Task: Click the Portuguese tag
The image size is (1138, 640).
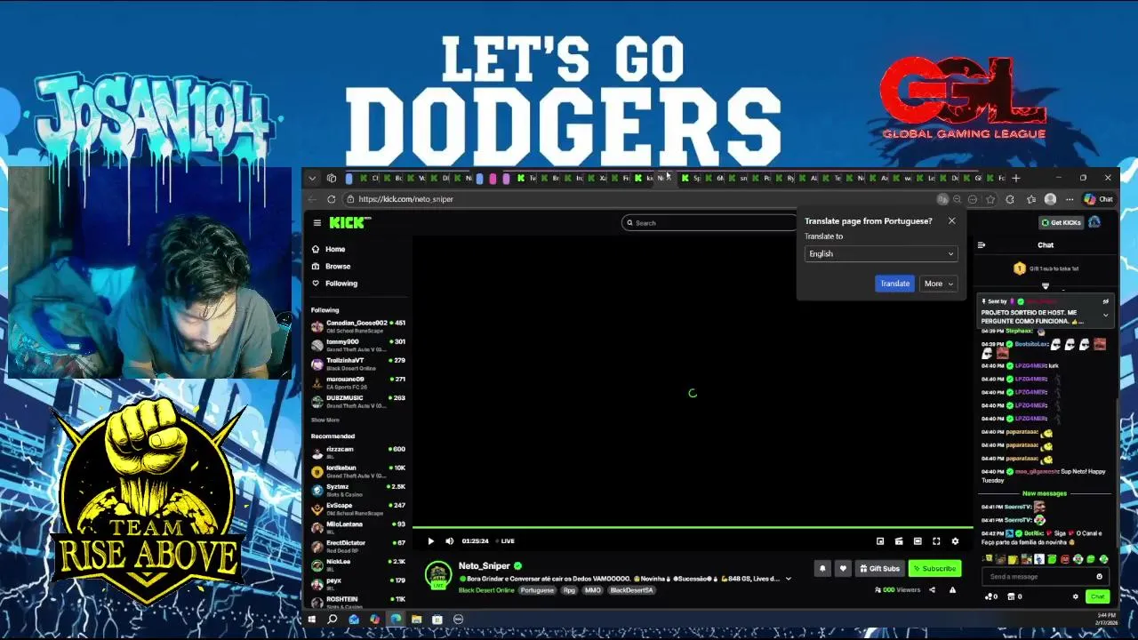Action: (537, 590)
